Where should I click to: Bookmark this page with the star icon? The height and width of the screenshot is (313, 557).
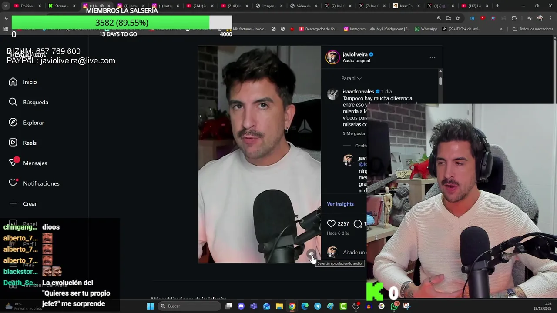458,18
